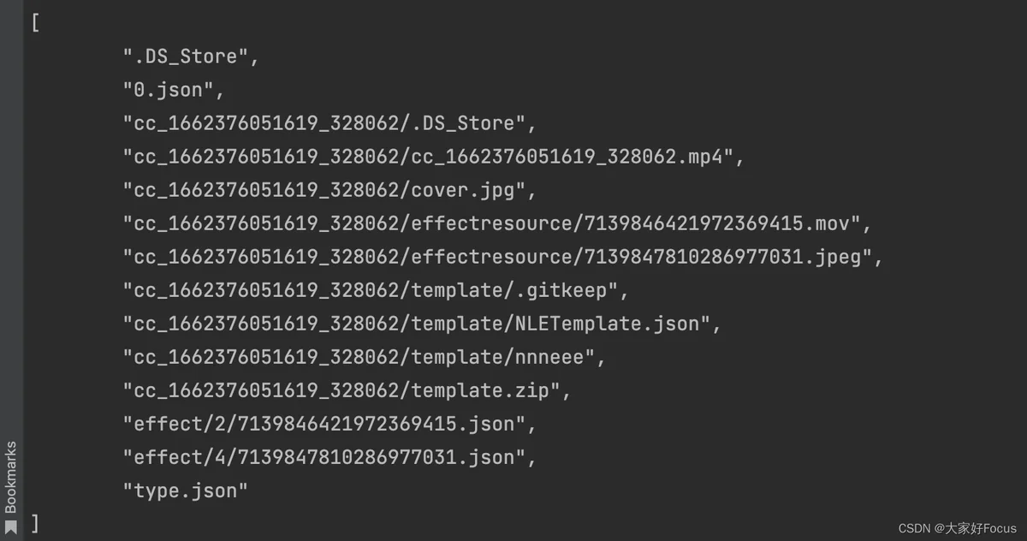Click the effect/4 json file line
This screenshot has width=1027, height=541.
pos(329,457)
